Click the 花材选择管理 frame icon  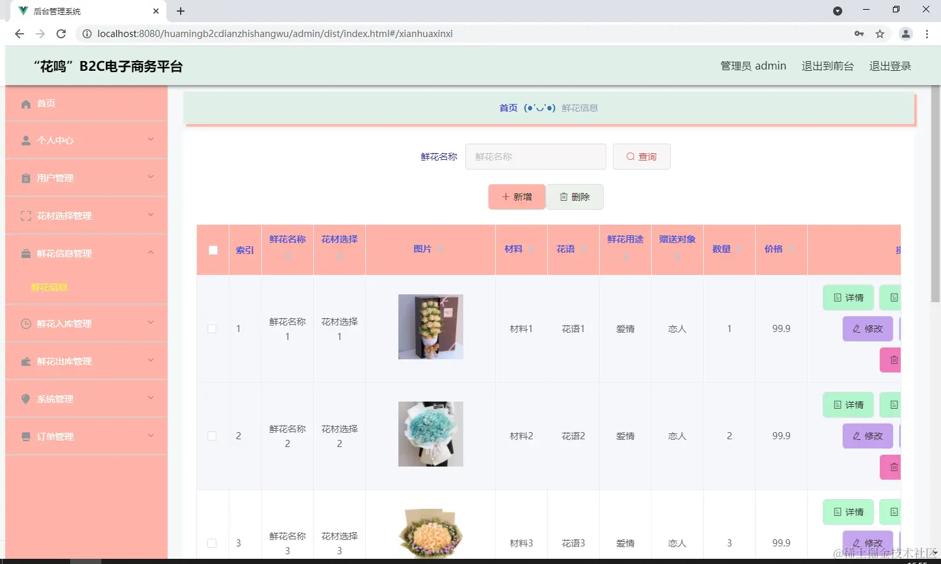pos(26,216)
